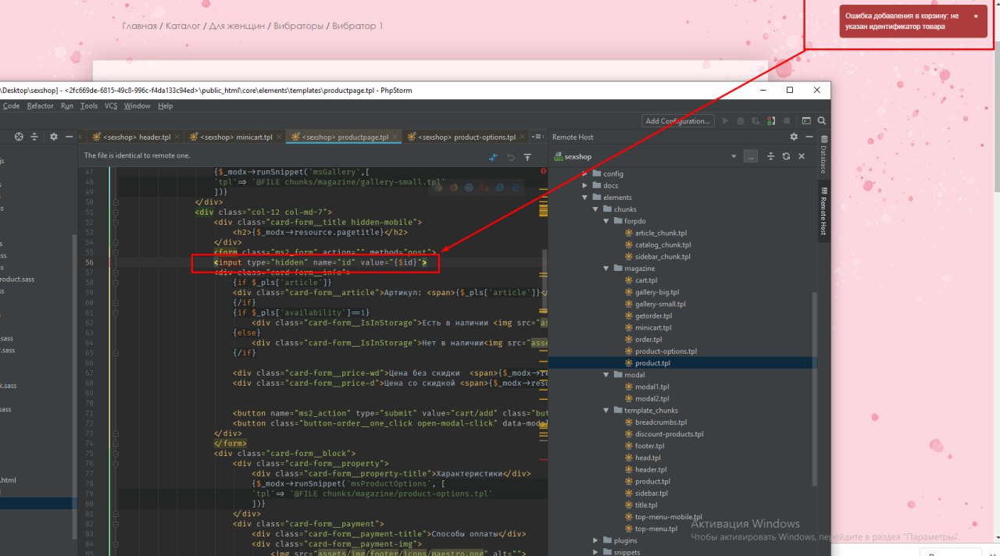The height and width of the screenshot is (556, 1000).
Task: Click the upload to remote arrow icon
Action: pos(527,157)
